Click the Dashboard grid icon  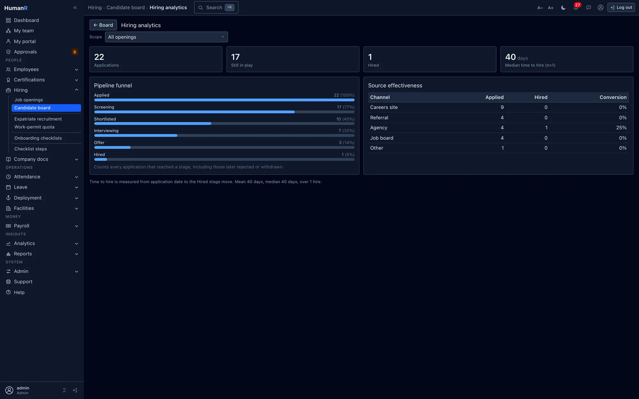pyautogui.click(x=8, y=20)
